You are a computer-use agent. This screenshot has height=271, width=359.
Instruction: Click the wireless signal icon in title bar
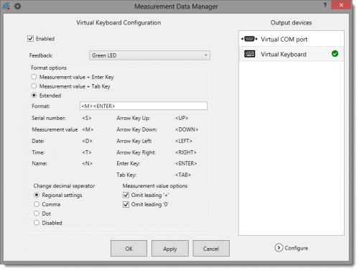click(x=6, y=6)
